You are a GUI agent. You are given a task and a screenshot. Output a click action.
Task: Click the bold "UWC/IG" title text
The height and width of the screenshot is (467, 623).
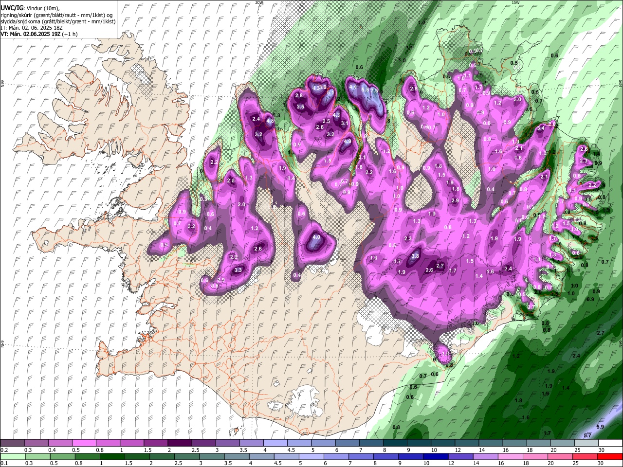point(12,8)
